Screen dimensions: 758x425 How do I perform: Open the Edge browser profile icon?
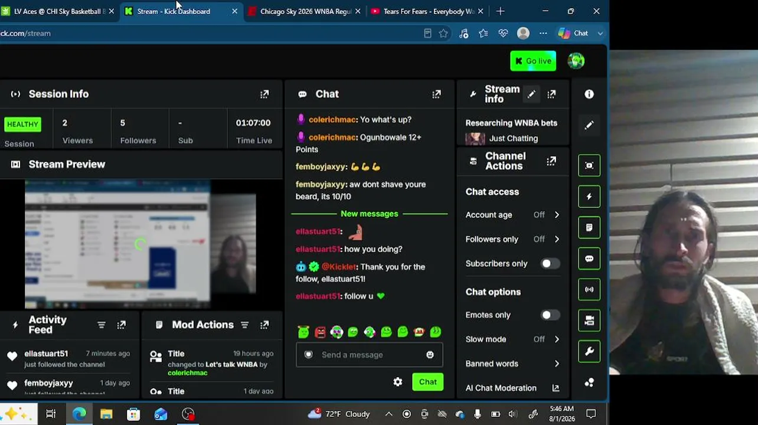[523, 34]
